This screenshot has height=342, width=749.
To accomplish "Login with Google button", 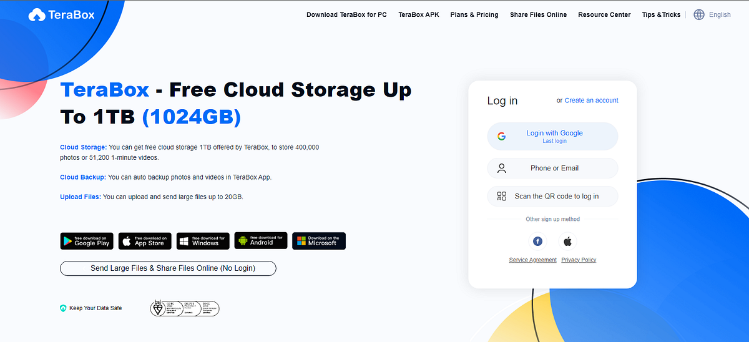I will click(x=552, y=136).
